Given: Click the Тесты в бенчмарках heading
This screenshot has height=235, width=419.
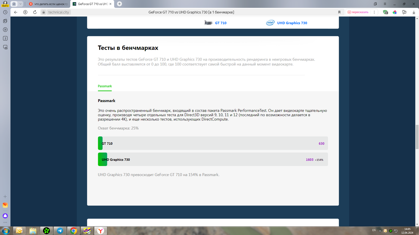Looking at the screenshot, I should coord(128,48).
